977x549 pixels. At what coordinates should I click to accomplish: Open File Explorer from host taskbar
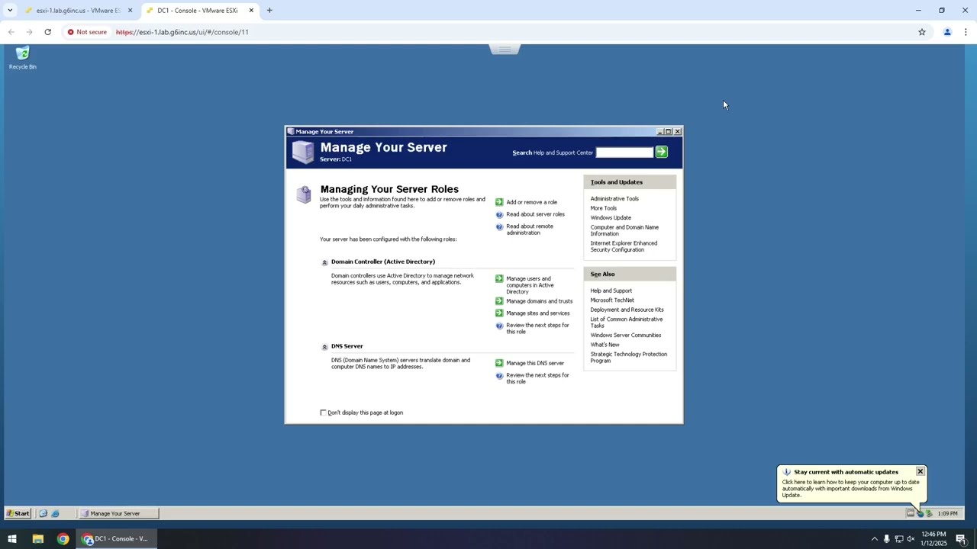click(38, 539)
